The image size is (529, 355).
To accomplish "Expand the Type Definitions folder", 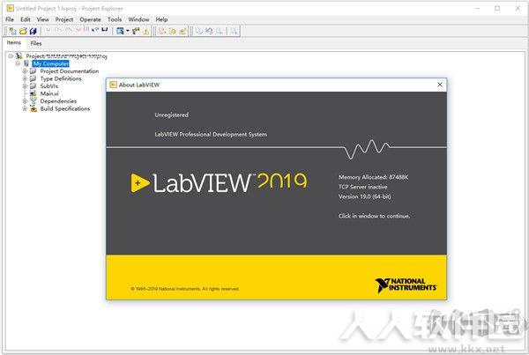I will click(x=25, y=78).
